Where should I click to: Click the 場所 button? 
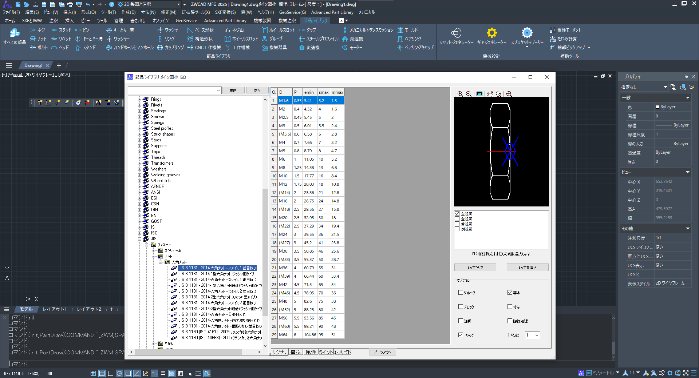(x=233, y=90)
